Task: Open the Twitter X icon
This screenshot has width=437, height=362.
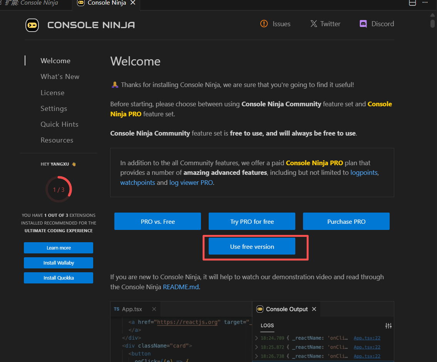Action: (314, 24)
